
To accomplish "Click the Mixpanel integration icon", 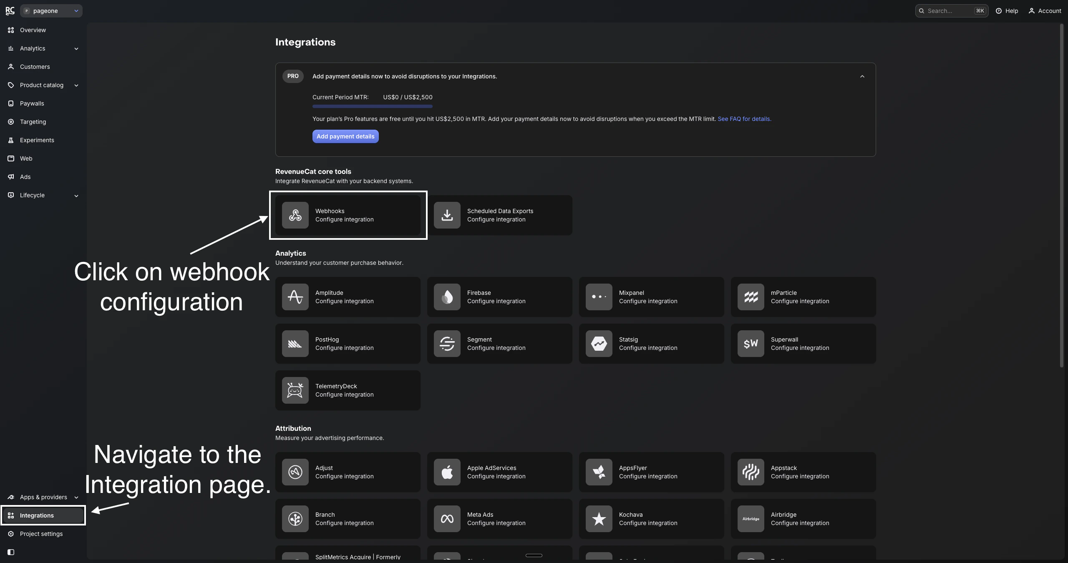I will pos(598,297).
